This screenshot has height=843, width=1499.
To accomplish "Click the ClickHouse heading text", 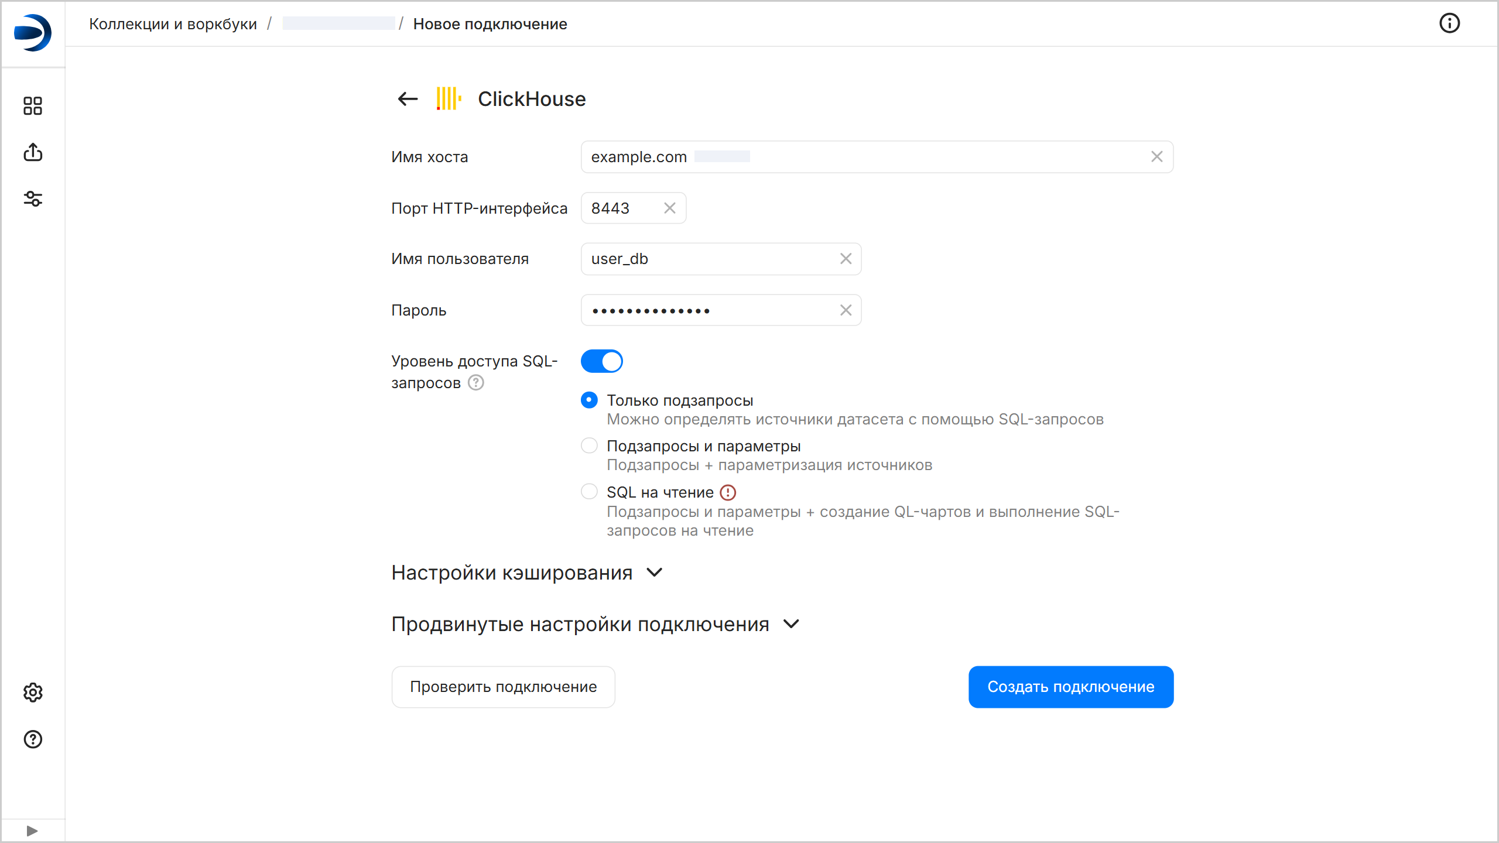I will click(532, 99).
